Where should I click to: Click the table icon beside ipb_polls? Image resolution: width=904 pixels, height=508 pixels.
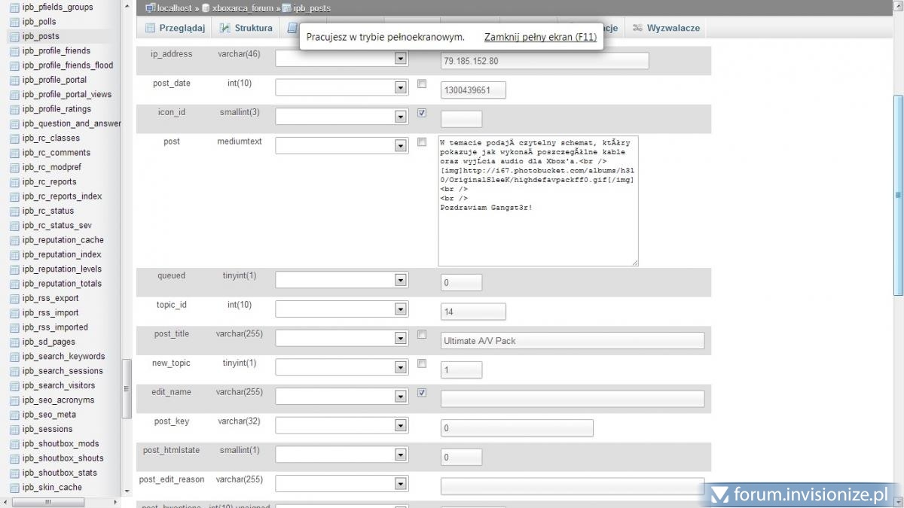14,22
